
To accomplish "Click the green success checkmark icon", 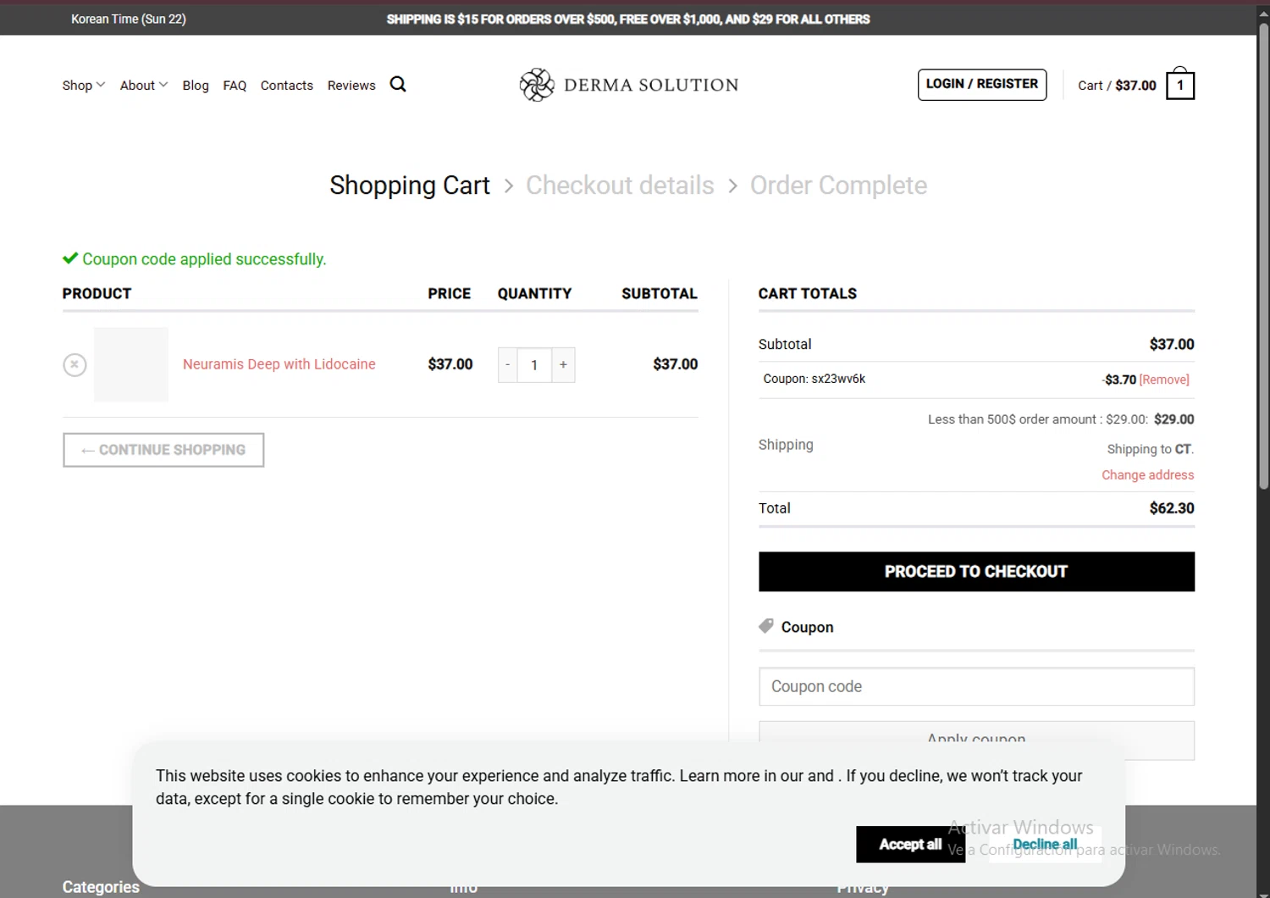I will [x=70, y=258].
